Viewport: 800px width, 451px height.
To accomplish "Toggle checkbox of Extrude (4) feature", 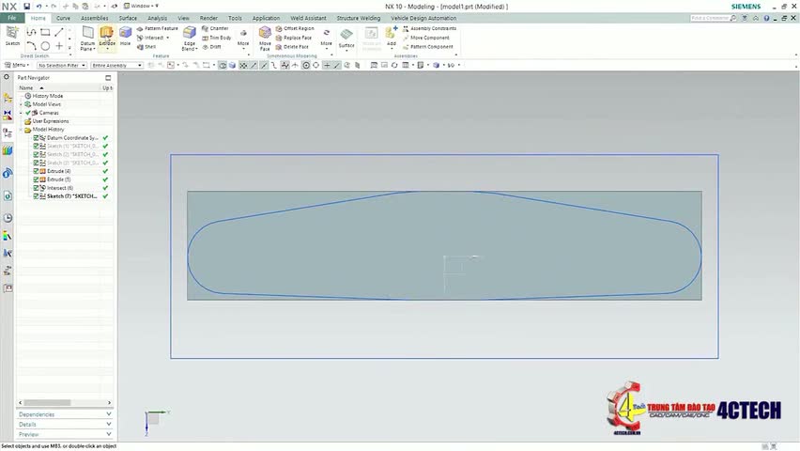I will 37,171.
